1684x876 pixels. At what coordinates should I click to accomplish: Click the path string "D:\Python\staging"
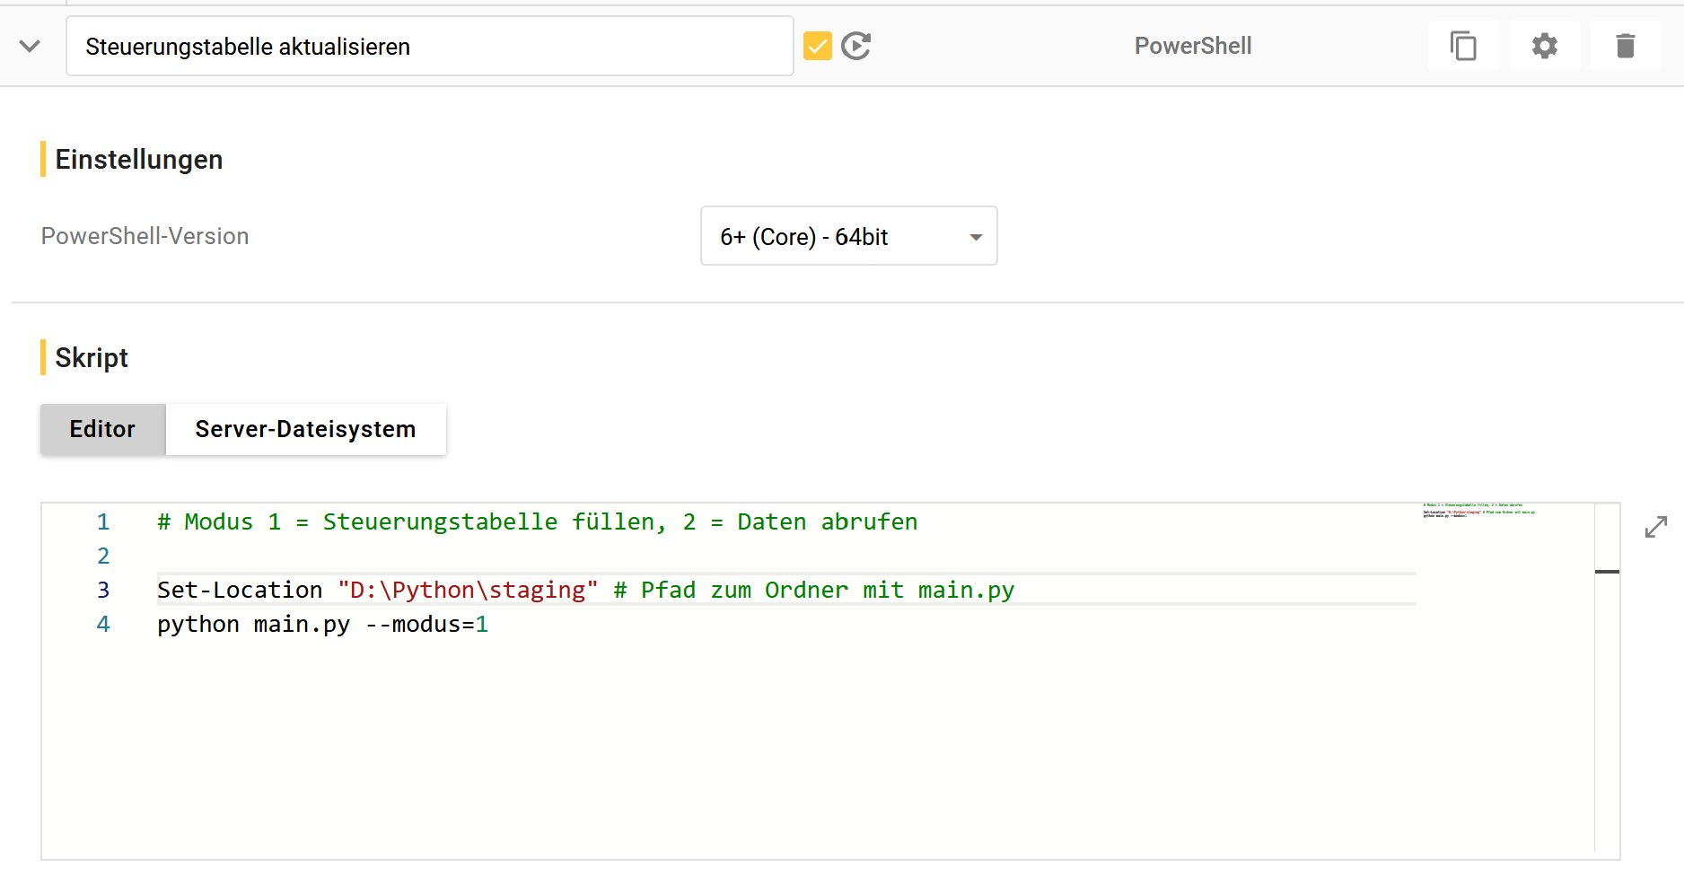click(468, 590)
